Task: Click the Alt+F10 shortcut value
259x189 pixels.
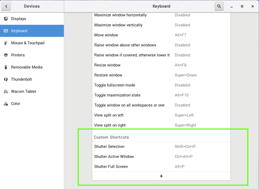Action: pos(182,95)
